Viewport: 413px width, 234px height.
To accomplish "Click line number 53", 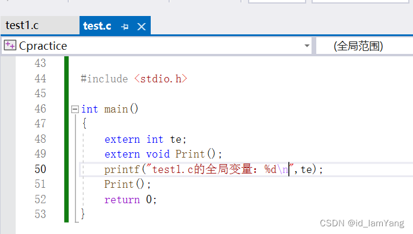I will point(40,214).
